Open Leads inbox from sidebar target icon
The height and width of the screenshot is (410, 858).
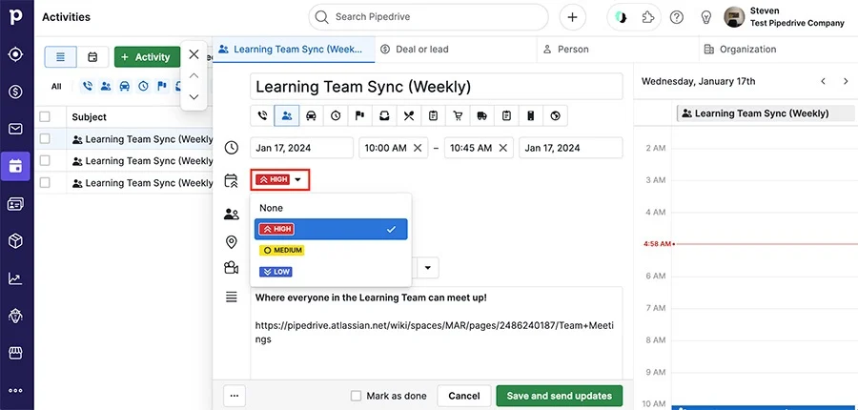coord(16,54)
